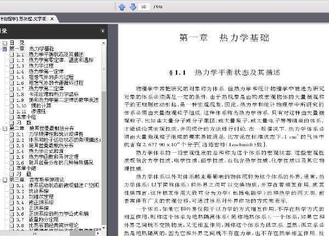Click bookmark icon beside 1.11 渗透压
329x236 pixels.
(12, 112)
